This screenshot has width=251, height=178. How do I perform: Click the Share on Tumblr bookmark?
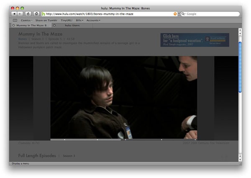pos(46,21)
